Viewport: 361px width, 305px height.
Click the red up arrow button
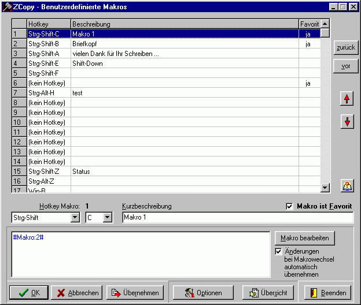347,99
